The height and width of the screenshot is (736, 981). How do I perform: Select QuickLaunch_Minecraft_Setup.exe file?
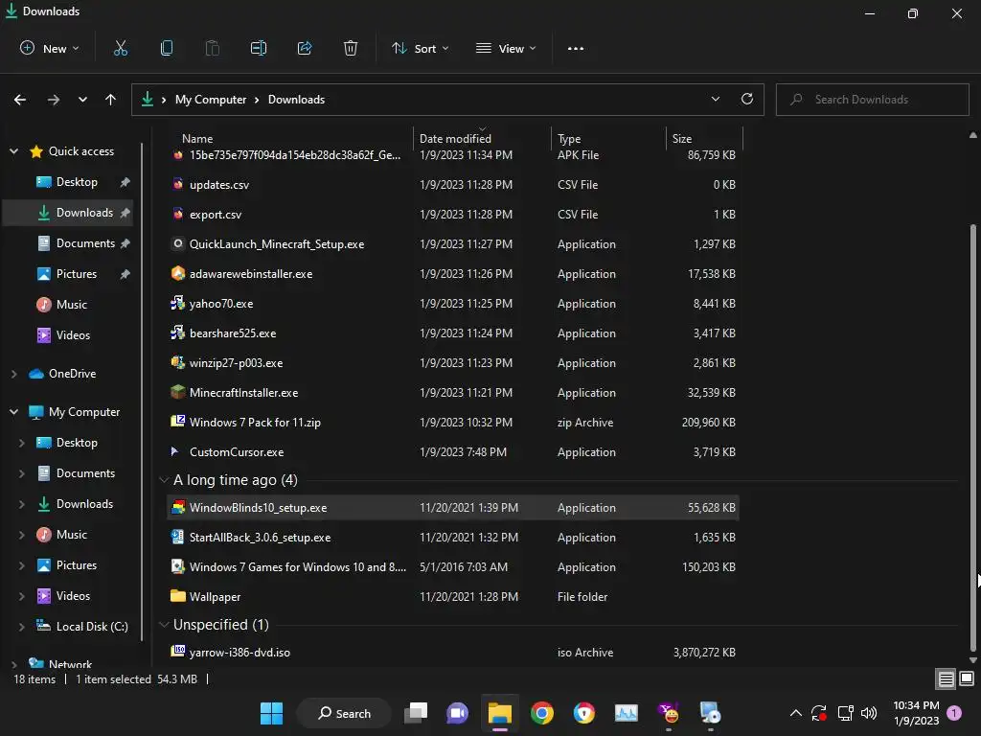(453, 244)
